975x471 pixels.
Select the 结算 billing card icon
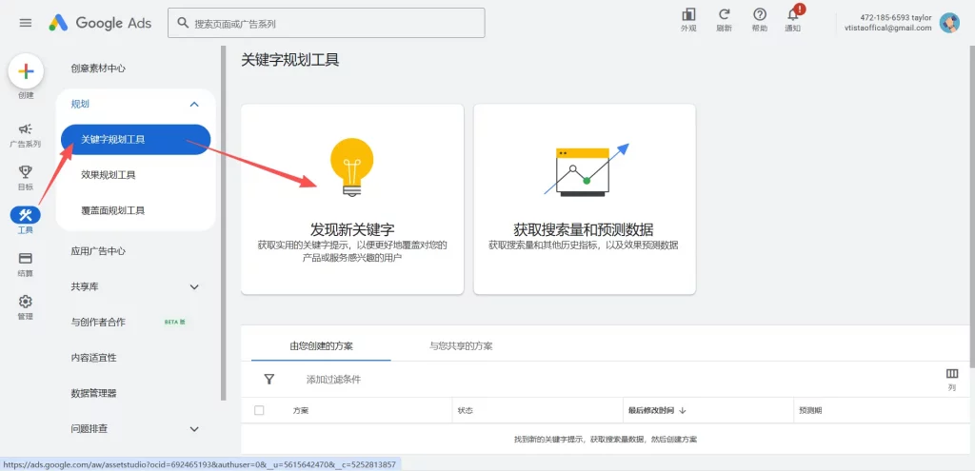tap(26, 258)
